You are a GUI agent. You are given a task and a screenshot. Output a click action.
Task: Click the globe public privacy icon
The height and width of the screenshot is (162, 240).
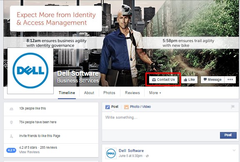147,156
